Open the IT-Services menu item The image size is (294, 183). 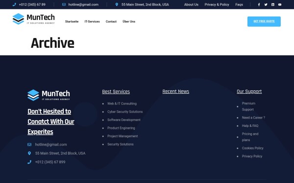pos(92,21)
